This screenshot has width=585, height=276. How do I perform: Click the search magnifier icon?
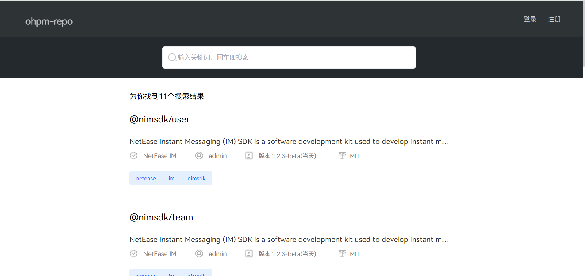click(172, 57)
